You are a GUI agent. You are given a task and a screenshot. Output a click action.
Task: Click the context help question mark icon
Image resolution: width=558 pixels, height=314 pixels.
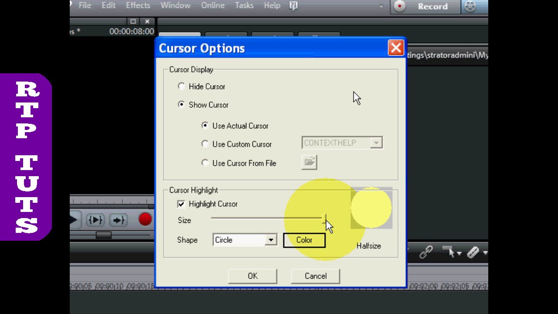click(293, 6)
